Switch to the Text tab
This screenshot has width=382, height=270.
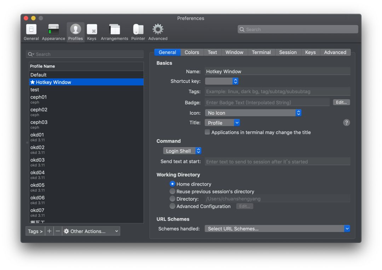[212, 52]
